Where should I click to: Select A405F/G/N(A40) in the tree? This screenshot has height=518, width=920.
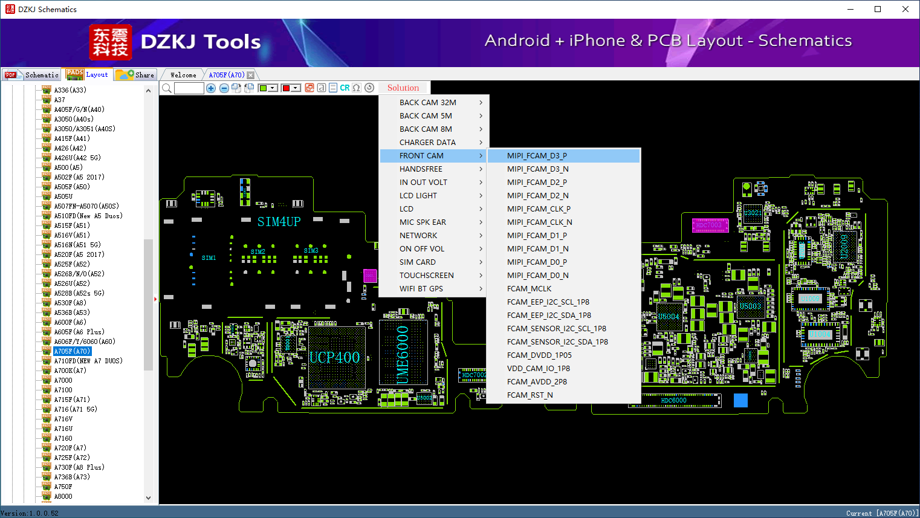79,109
